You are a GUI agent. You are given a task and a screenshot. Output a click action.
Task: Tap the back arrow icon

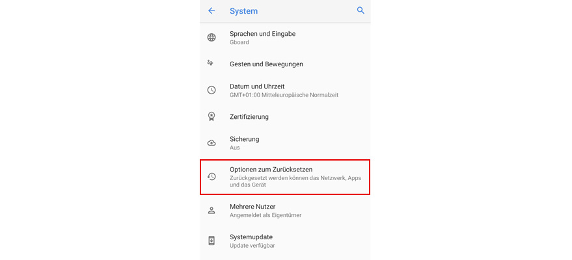click(211, 11)
